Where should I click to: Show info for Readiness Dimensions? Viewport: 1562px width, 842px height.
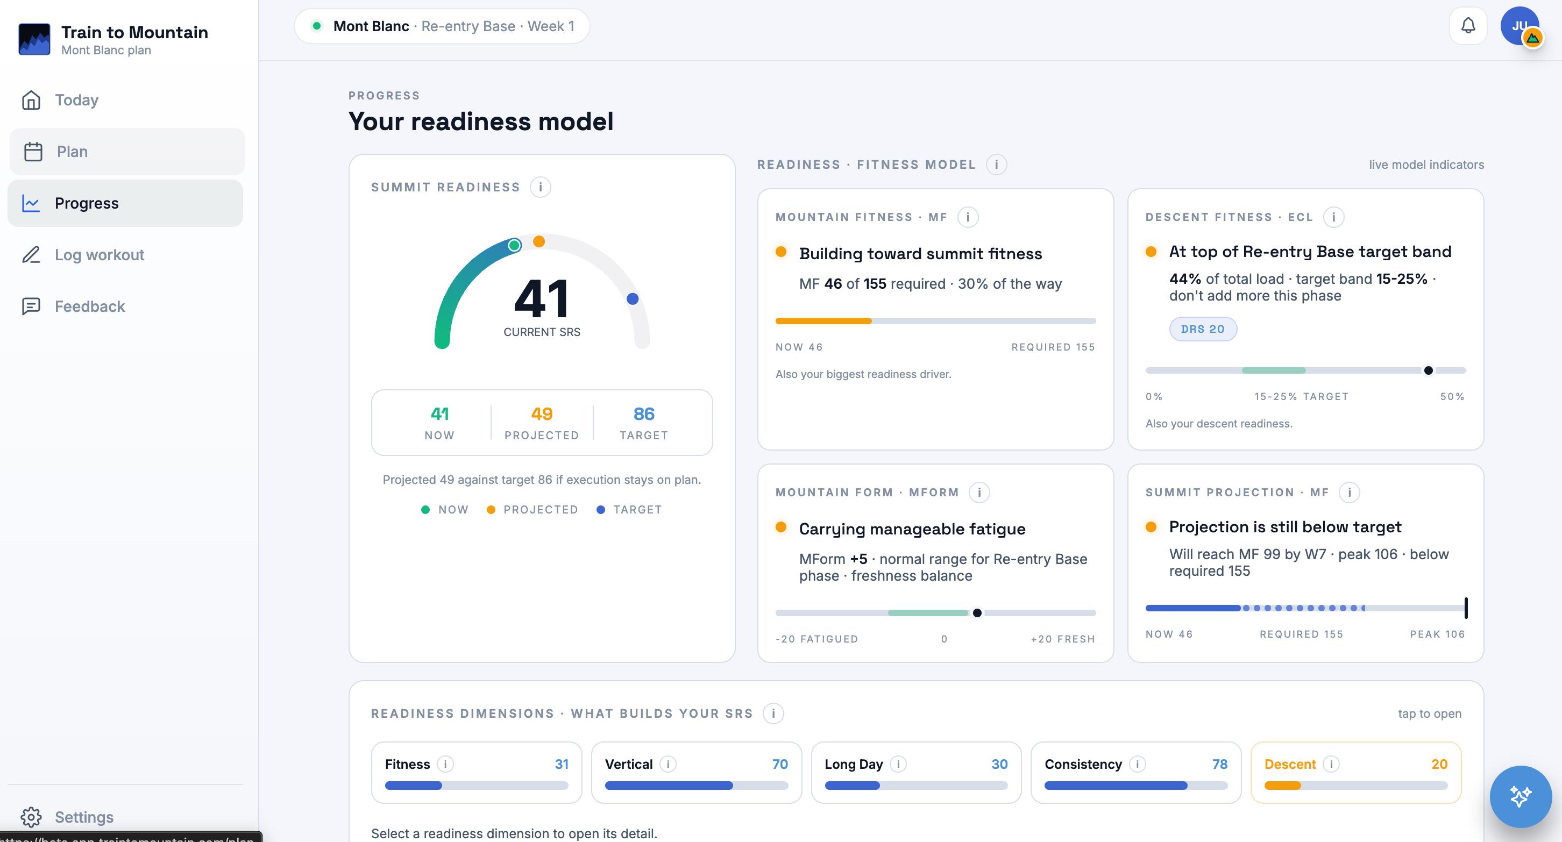click(x=773, y=713)
